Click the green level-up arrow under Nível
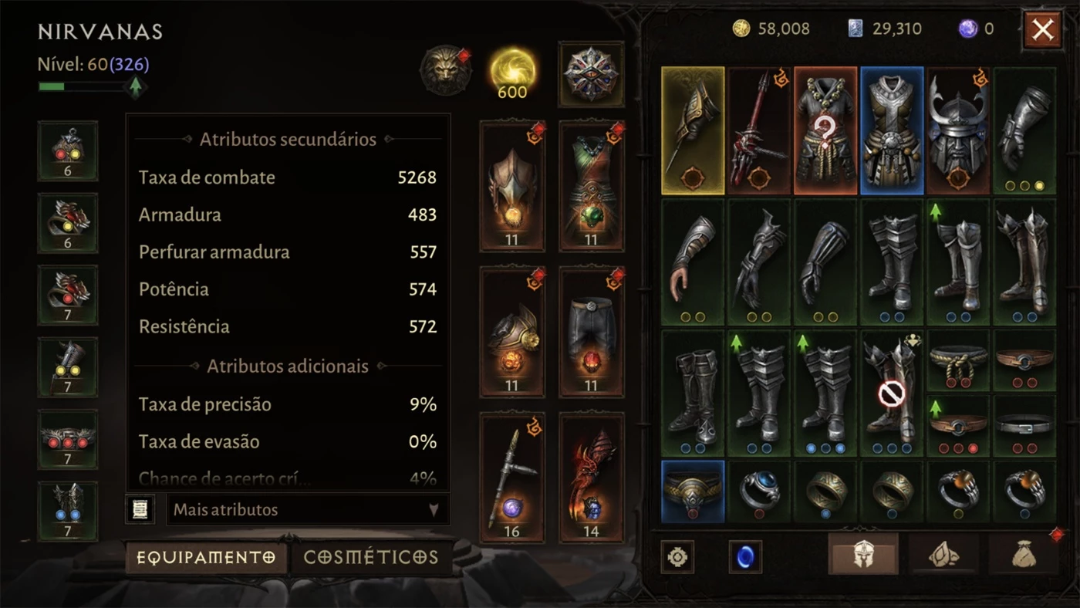Viewport: 1080px width, 608px height. click(136, 87)
